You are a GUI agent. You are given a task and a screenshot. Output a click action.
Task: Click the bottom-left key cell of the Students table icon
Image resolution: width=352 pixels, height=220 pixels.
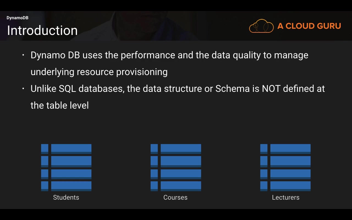45,186
